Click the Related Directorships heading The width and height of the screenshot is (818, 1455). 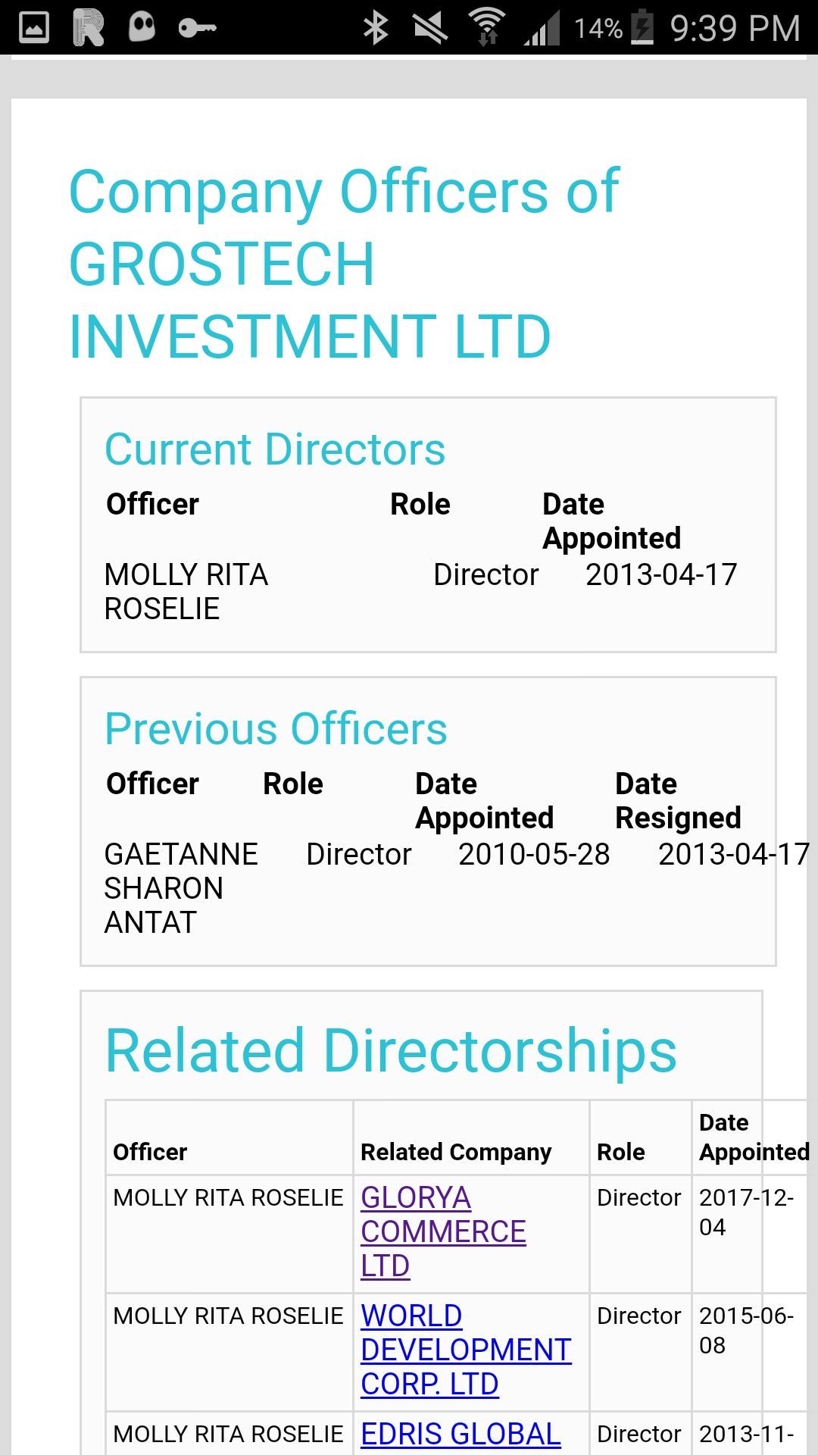click(x=391, y=1050)
